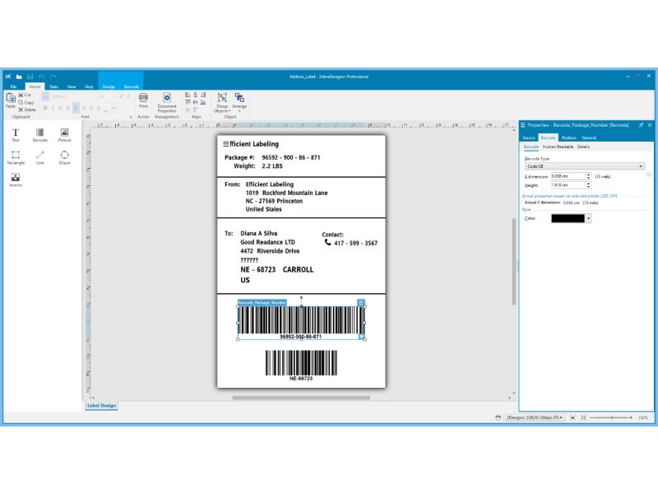This screenshot has height=494, width=658.
Task: Close the Properties panel
Action: pyautogui.click(x=650, y=125)
